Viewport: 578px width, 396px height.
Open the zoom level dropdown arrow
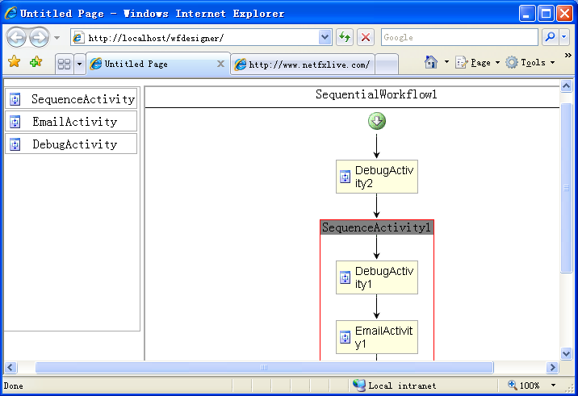point(553,386)
